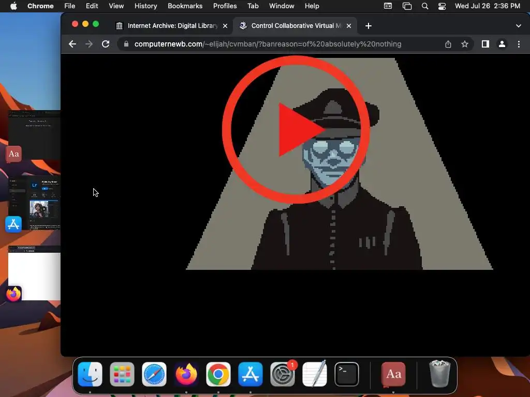The height and width of the screenshot is (397, 530).
Task: Open Chrome side panel
Action: pyautogui.click(x=485, y=44)
